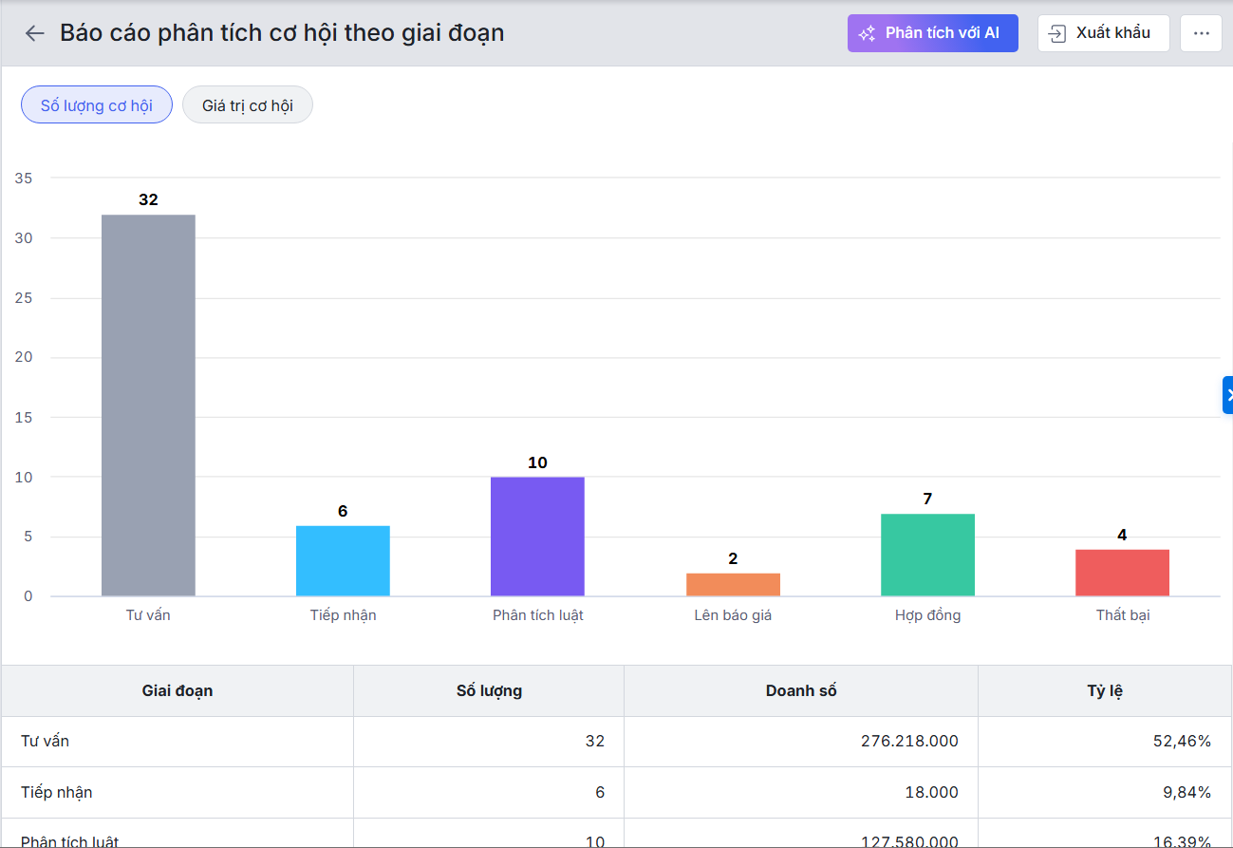Click the orange Lên báo giá bar
Viewport: 1233px width, 848px height.
point(733,585)
